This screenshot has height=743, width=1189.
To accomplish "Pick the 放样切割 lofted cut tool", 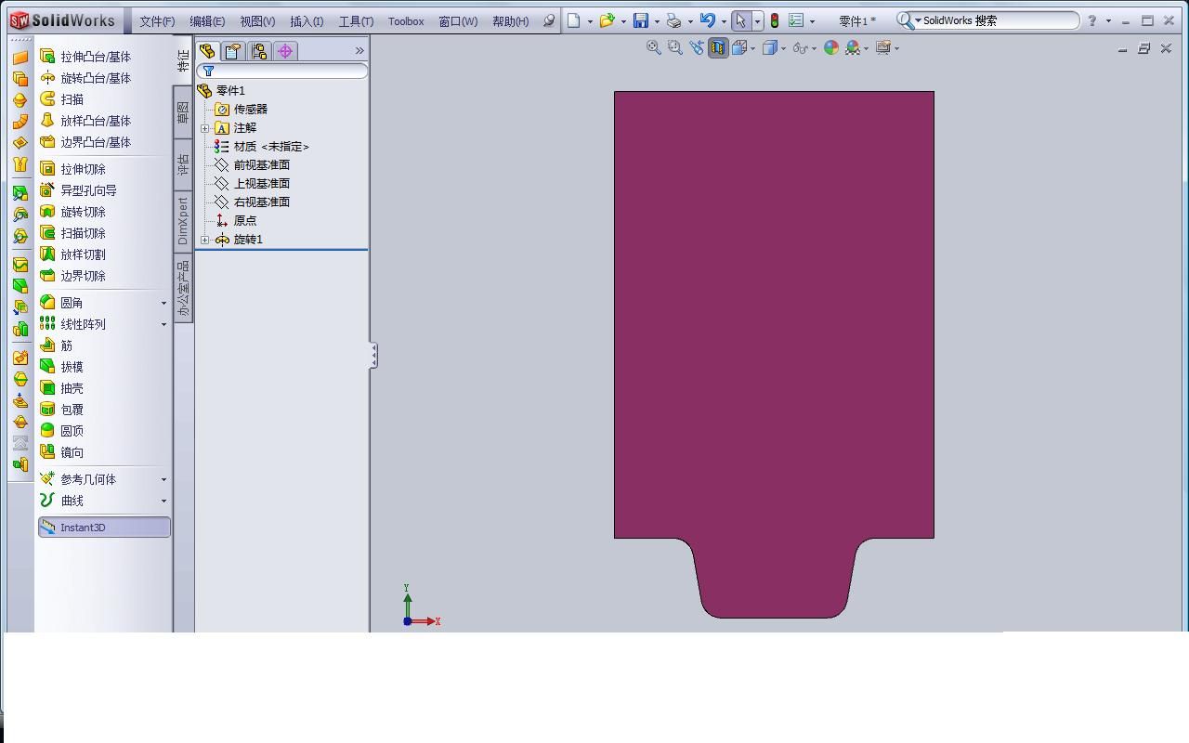I will point(72,254).
